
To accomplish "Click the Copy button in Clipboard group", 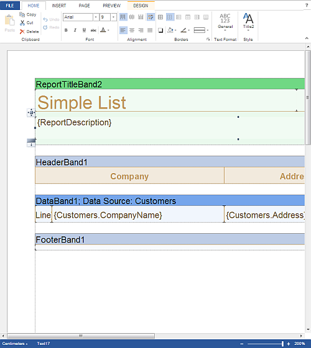I will tap(28, 14).
